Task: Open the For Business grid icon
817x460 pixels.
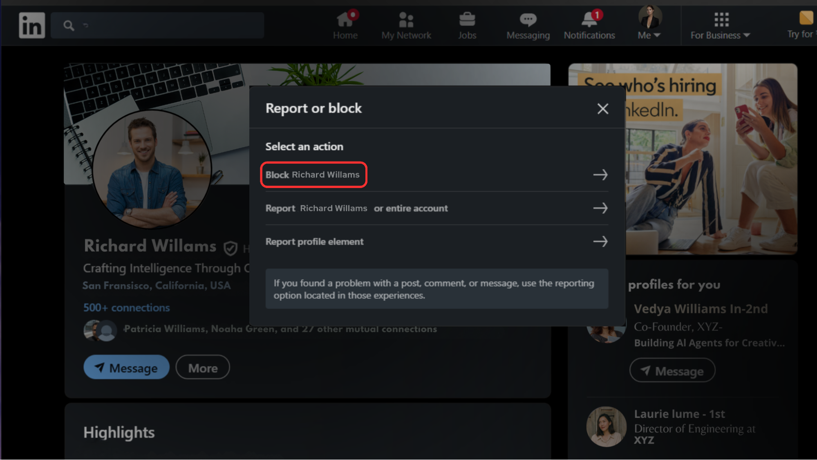Action: (721, 19)
